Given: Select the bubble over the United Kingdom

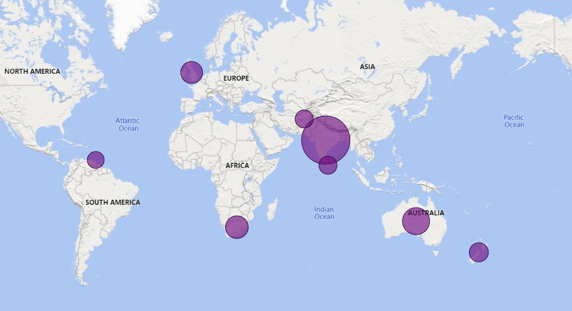Looking at the screenshot, I should pos(192,73).
